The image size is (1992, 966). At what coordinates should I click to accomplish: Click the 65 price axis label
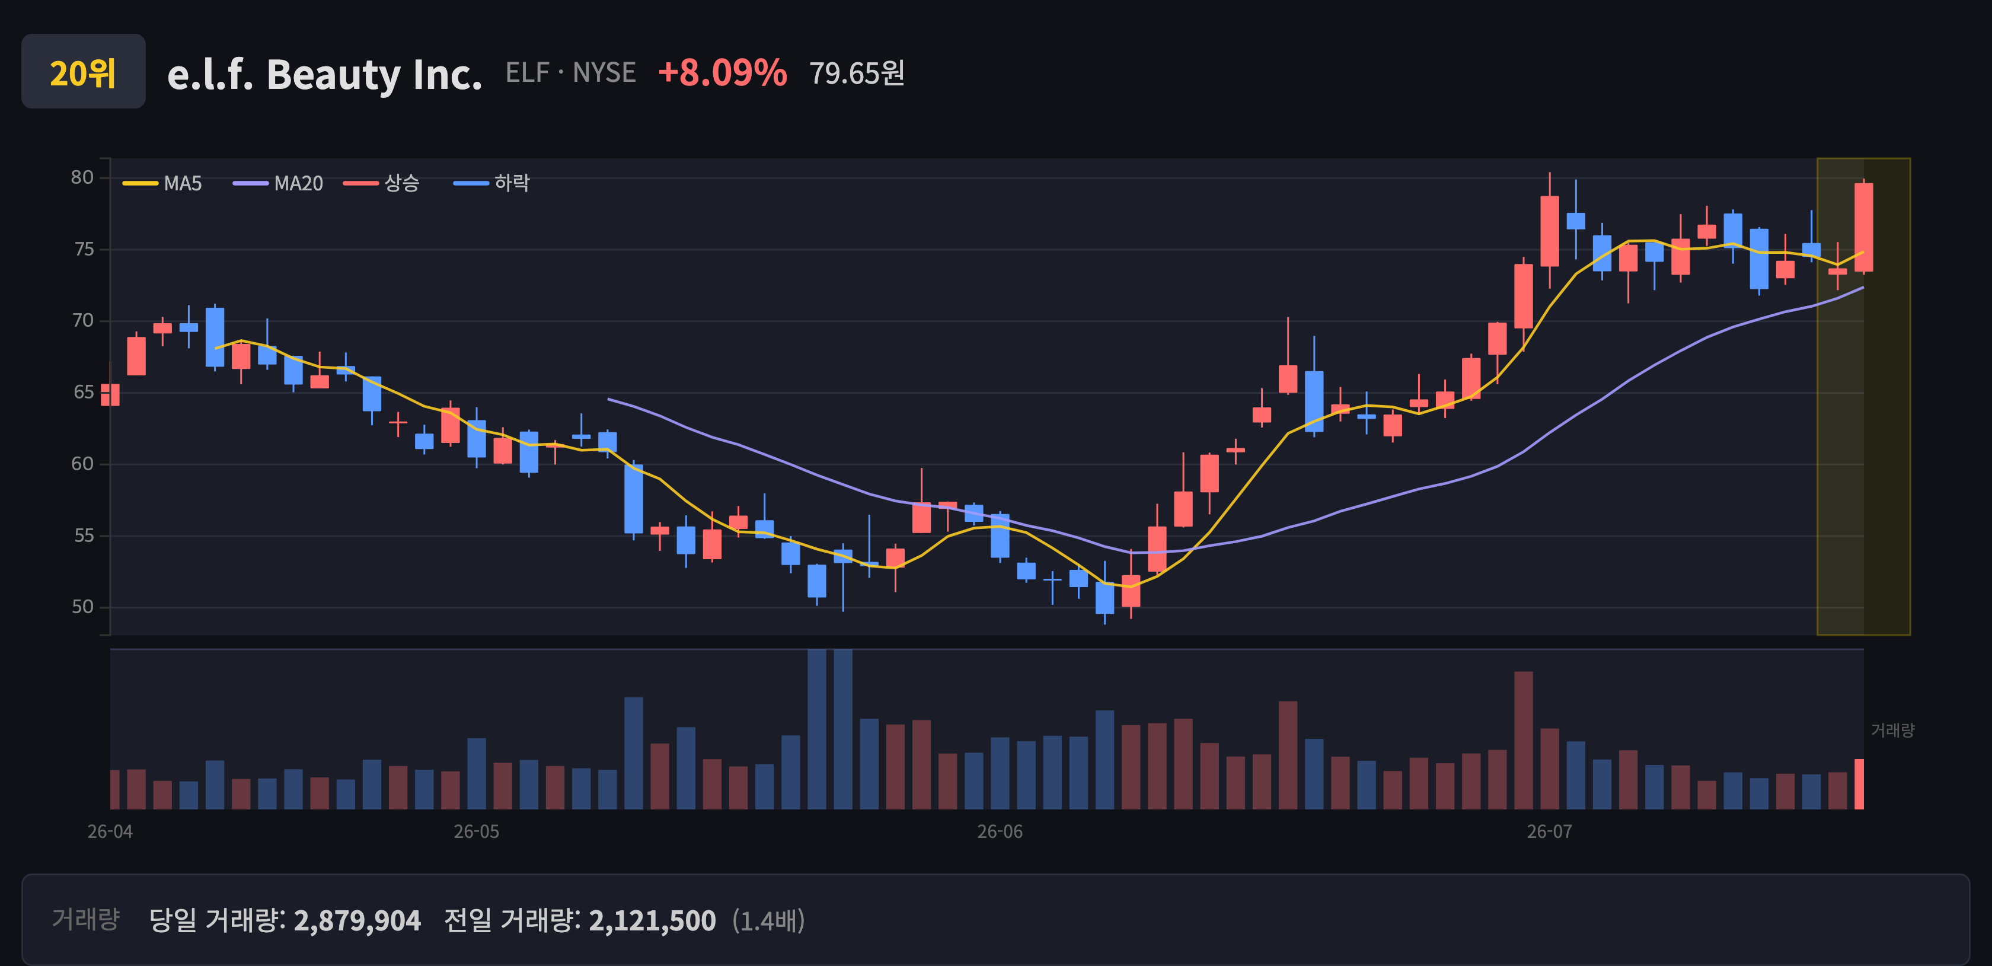(83, 392)
